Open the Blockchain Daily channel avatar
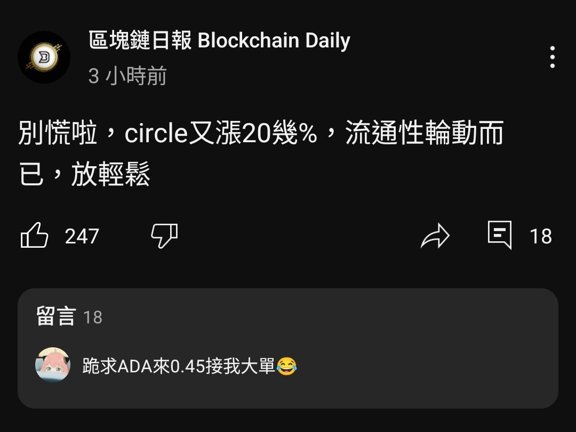This screenshot has width=576, height=432. pyautogui.click(x=44, y=57)
